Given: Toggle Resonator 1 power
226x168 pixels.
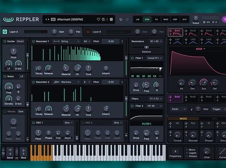Looking at the screenshot, I should coord(33,42).
